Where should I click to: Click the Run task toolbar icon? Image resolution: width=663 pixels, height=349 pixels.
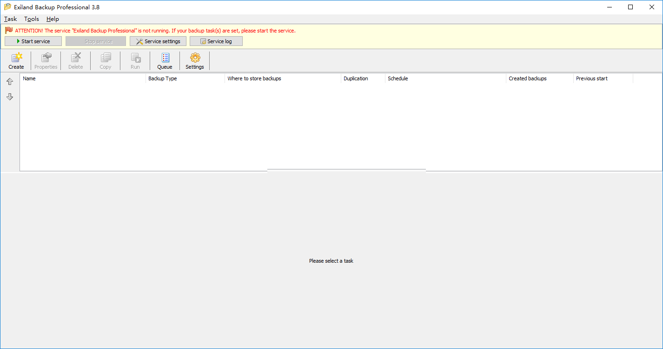(x=135, y=61)
